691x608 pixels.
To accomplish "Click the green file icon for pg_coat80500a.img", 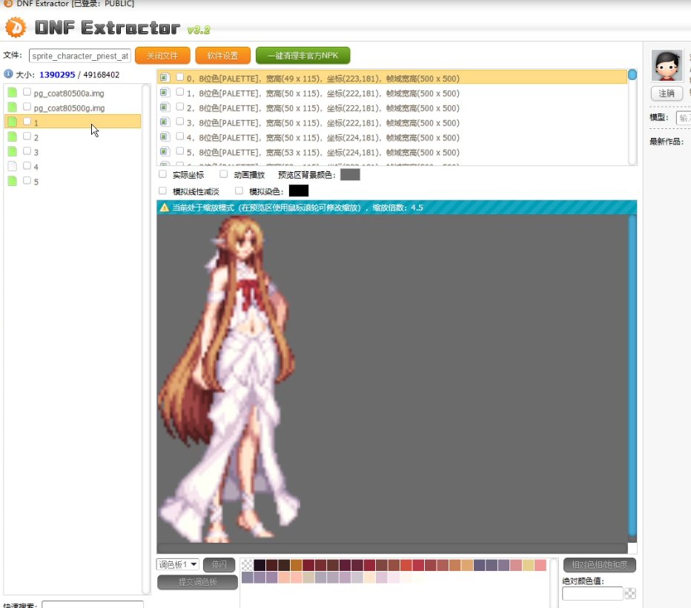I will (13, 92).
